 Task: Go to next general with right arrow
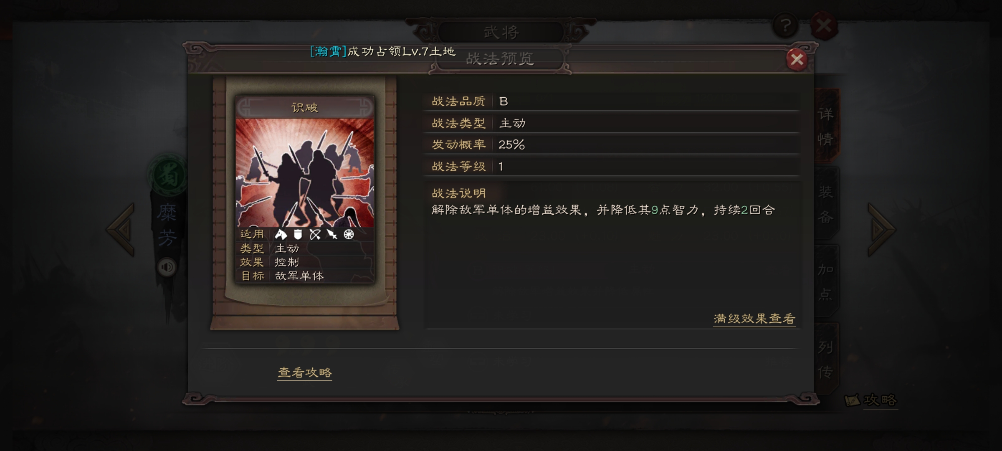point(881,229)
